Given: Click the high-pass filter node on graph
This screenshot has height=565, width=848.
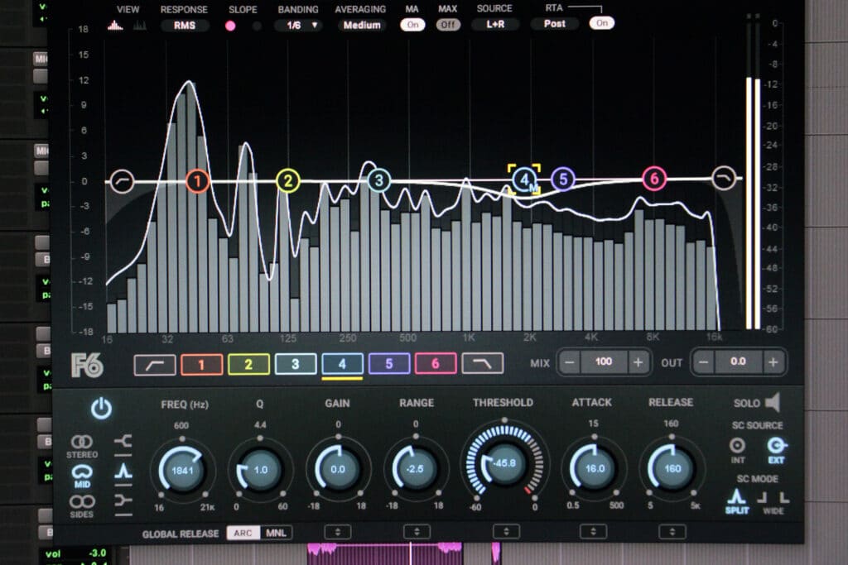Looking at the screenshot, I should (x=123, y=181).
